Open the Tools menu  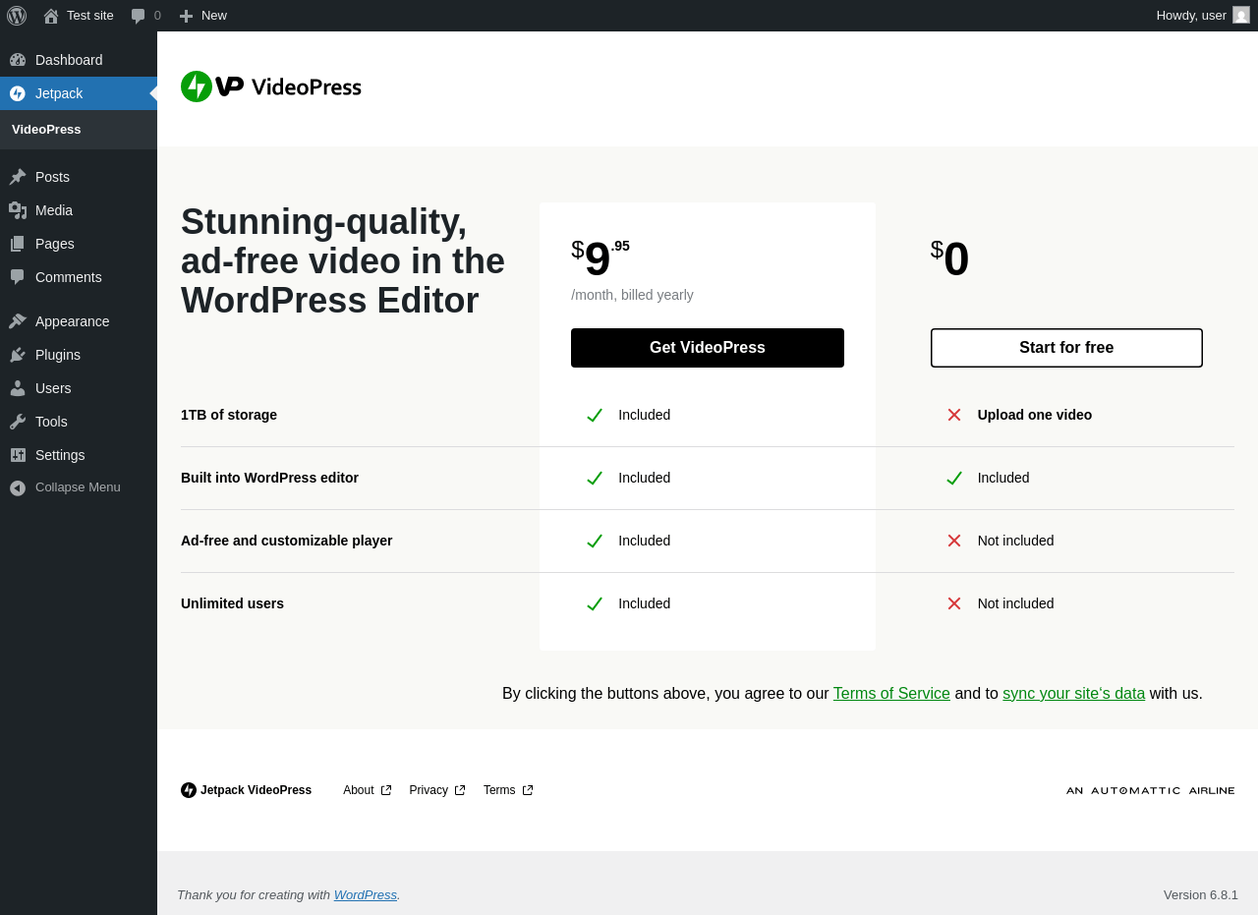point(79,422)
